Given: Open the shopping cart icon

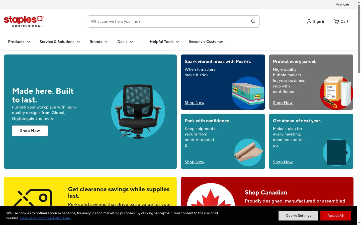Looking at the screenshot, I should coord(336,21).
